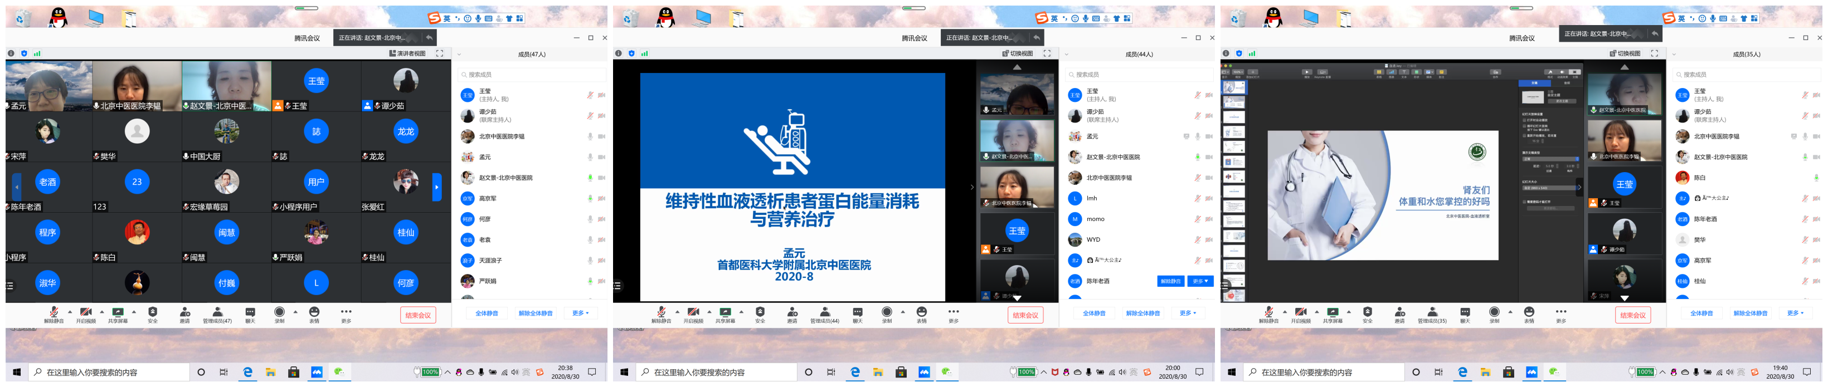The width and height of the screenshot is (1828, 387).
Task: Open 共享屏幕 in the 47-member meeting window
Action: [x=118, y=312]
